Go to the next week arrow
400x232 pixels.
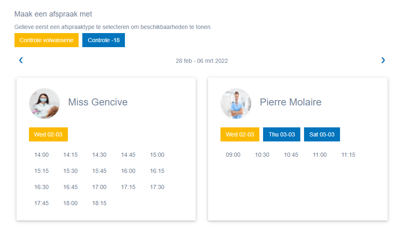click(383, 60)
